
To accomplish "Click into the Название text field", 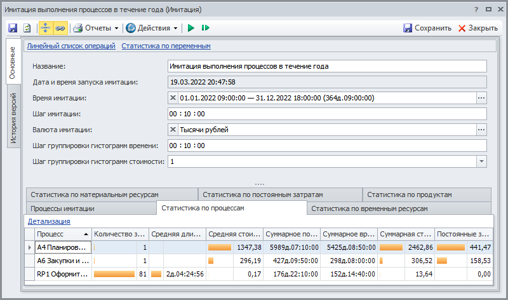I will tap(326, 66).
